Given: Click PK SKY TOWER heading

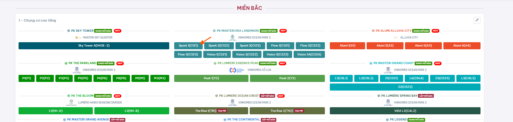Looking at the screenshot, I should pyautogui.click(x=82, y=31).
